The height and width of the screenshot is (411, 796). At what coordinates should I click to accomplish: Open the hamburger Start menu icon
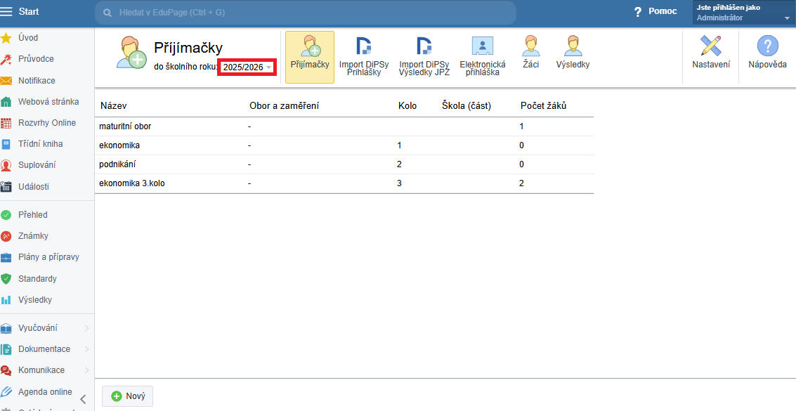[6, 11]
